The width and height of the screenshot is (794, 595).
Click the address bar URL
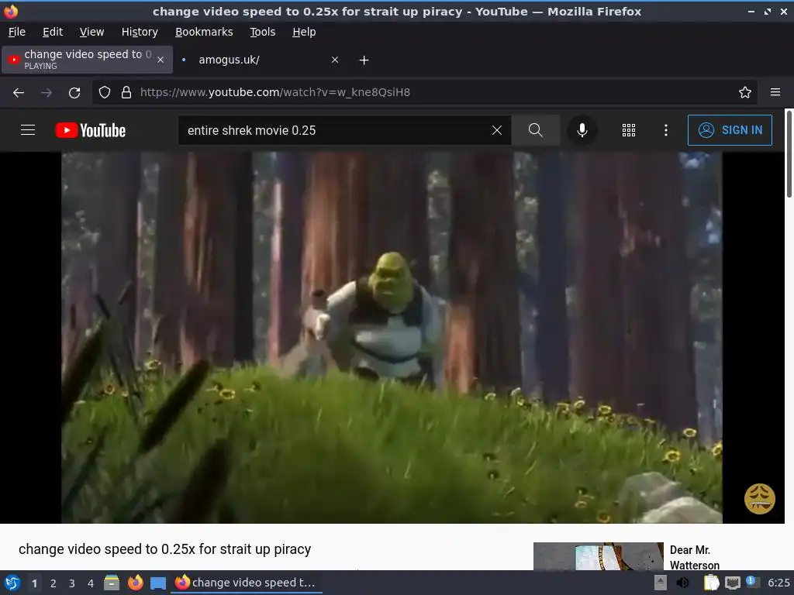point(275,92)
